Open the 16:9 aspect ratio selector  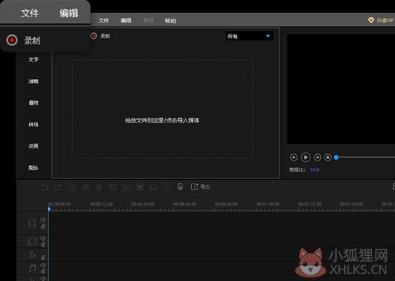click(x=315, y=170)
